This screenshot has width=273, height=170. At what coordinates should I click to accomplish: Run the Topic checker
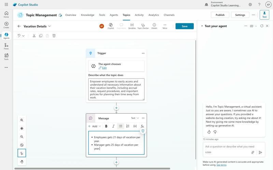pyautogui.click(x=143, y=26)
